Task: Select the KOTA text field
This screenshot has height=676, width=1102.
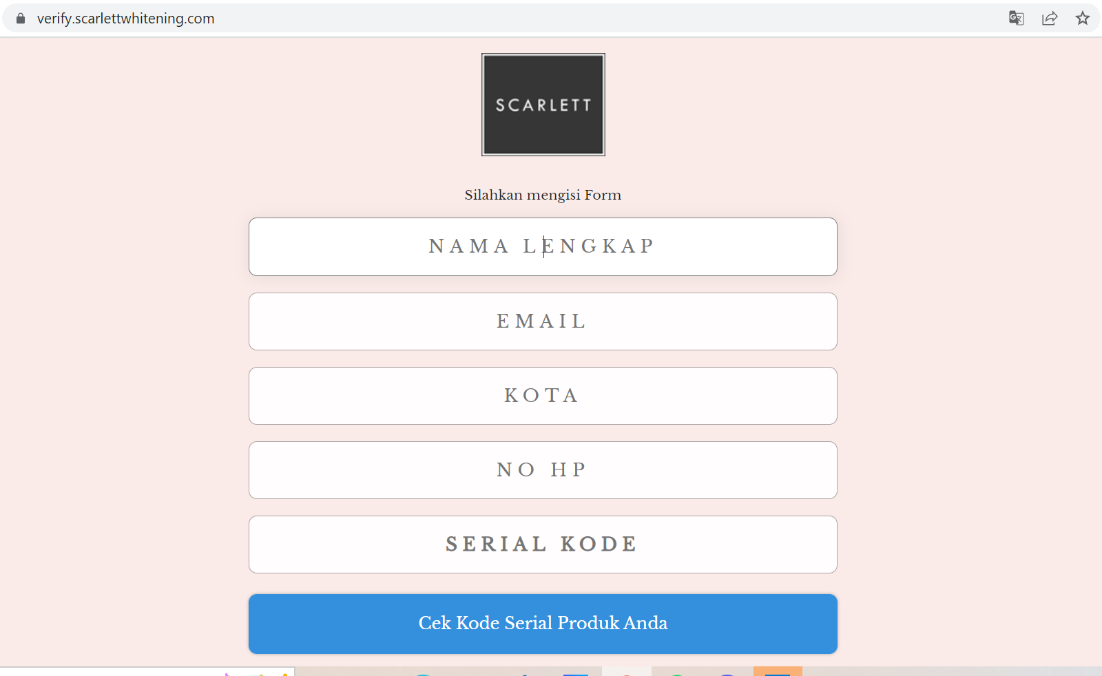Action: point(543,396)
